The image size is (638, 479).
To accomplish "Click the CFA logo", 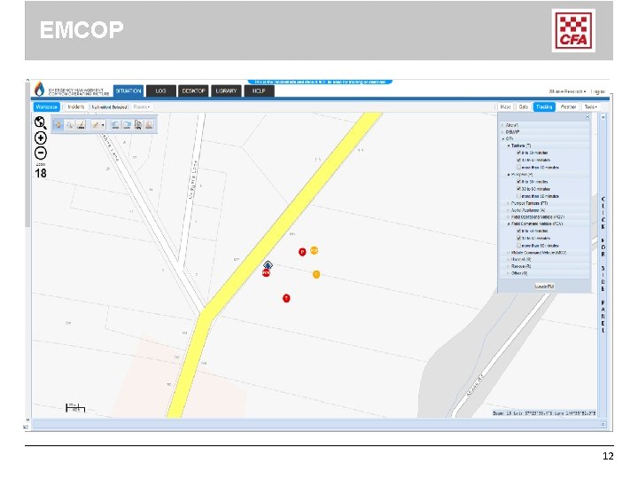I will 573,30.
